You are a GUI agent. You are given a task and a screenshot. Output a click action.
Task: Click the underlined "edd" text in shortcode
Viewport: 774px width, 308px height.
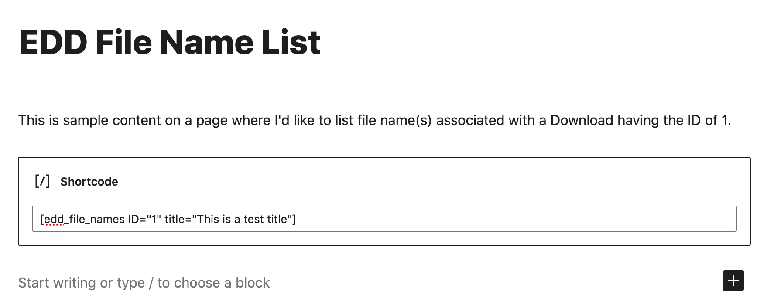pos(54,219)
